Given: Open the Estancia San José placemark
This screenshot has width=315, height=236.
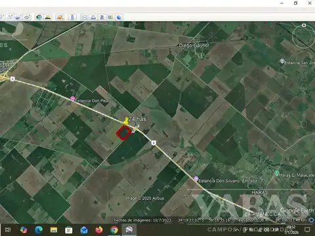Looking at the screenshot, I should [x=282, y=61].
